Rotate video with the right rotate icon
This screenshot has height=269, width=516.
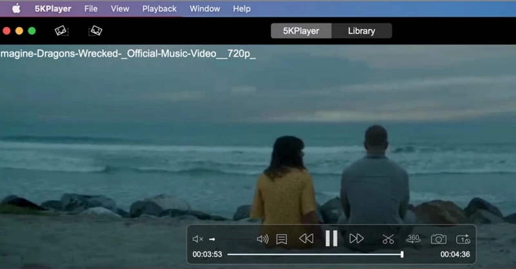[95, 30]
